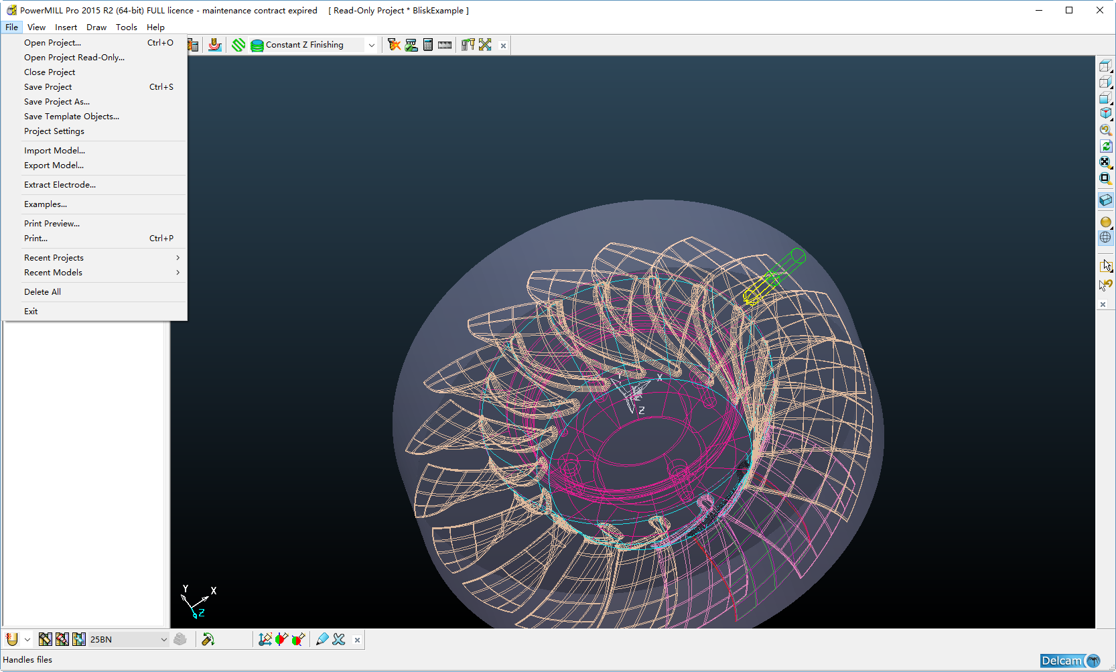Click the zoom to box icon

coord(1105,178)
